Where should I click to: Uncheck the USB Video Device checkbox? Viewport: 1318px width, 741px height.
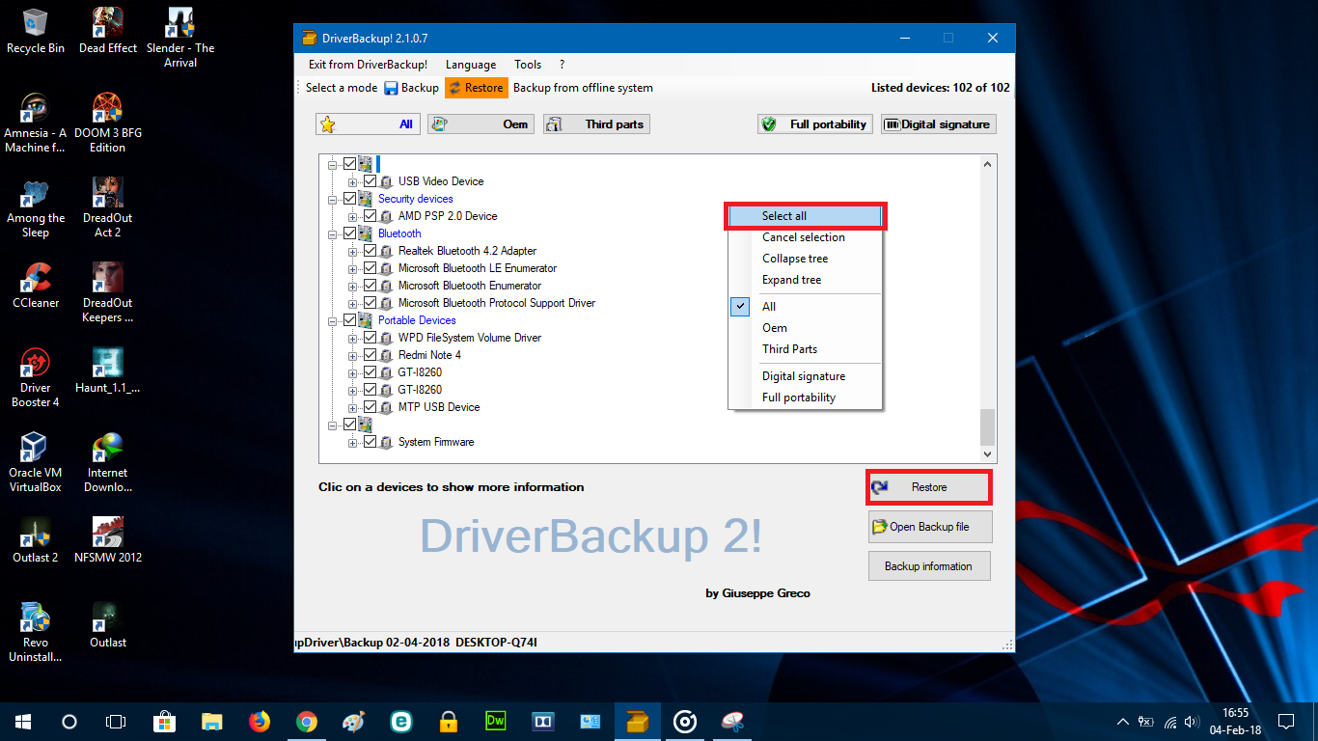click(x=370, y=181)
